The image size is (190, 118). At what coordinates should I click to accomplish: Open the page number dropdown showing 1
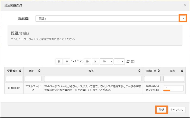point(119,62)
